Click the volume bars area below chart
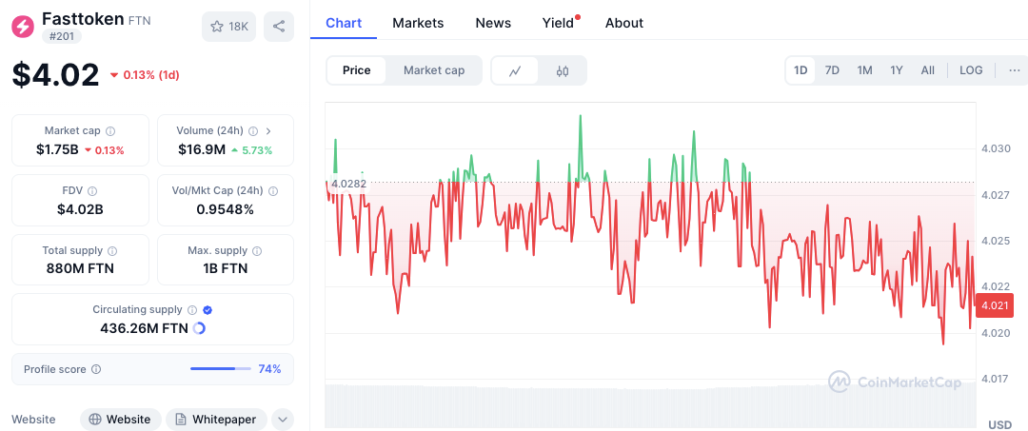The image size is (1028, 431). pyautogui.click(x=650, y=406)
